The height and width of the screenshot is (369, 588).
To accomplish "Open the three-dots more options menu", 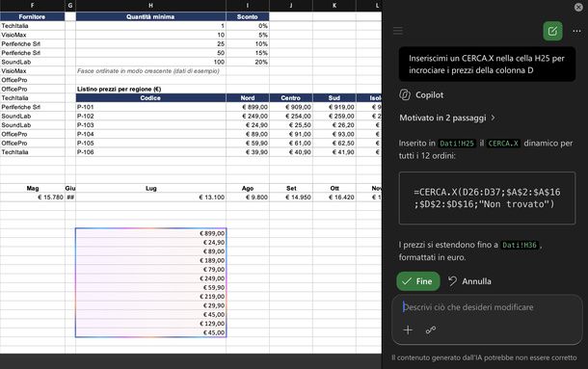I will [576, 31].
